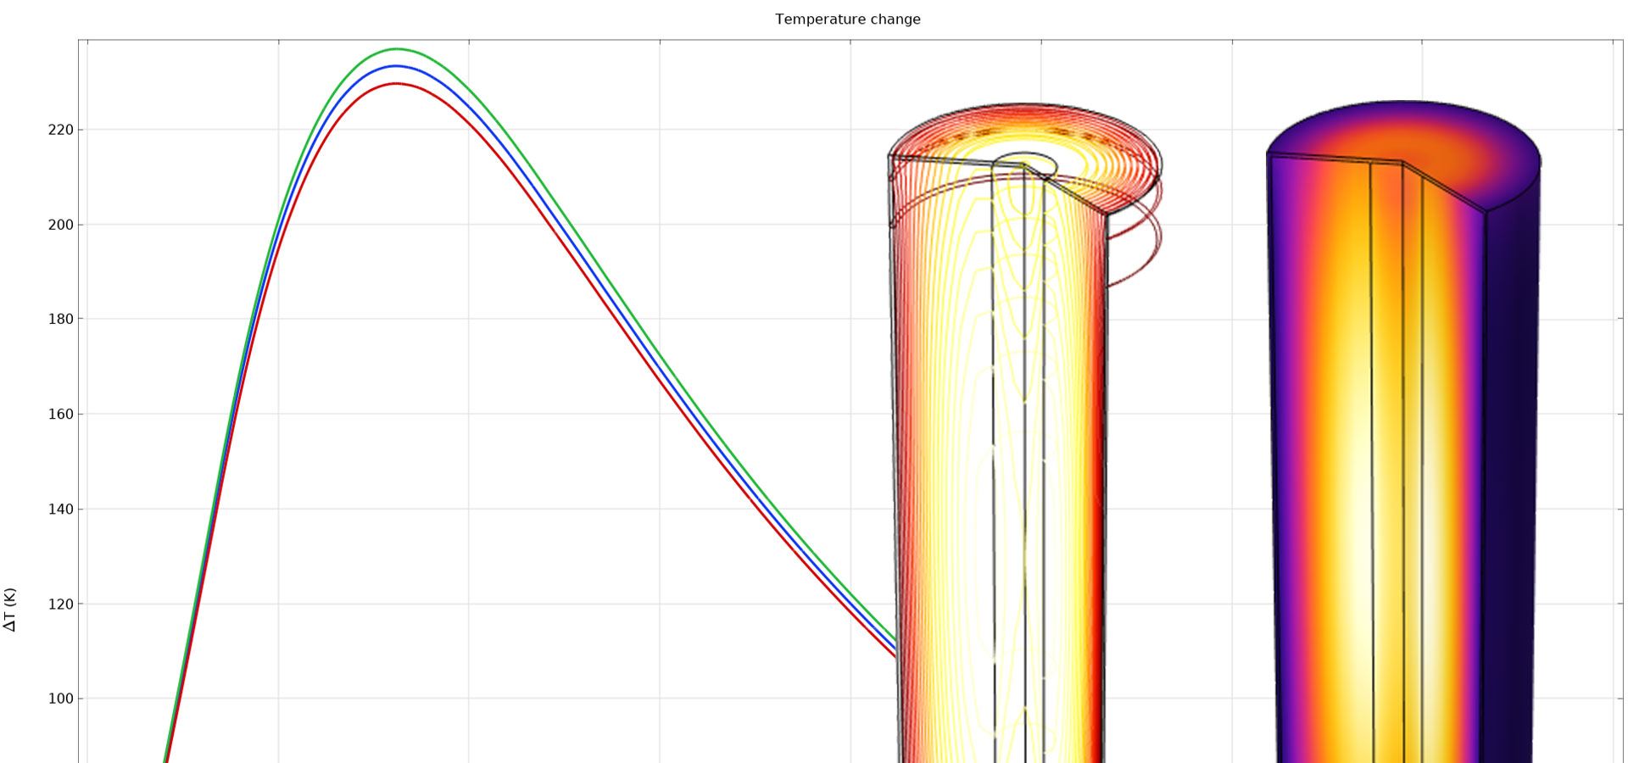Click the 100 y-axis tick label
The height and width of the screenshot is (763, 1628).
(61, 699)
